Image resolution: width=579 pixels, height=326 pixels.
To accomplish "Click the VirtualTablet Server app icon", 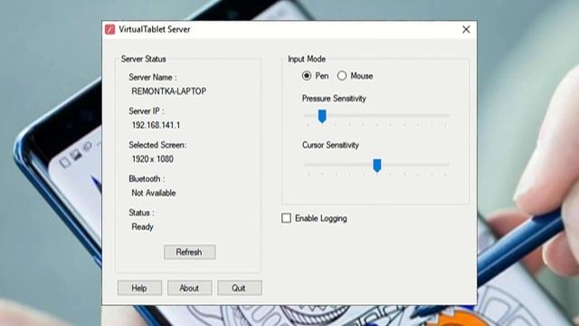I will [110, 30].
